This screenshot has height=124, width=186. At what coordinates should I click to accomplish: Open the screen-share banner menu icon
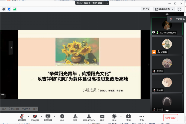click(106, 3)
